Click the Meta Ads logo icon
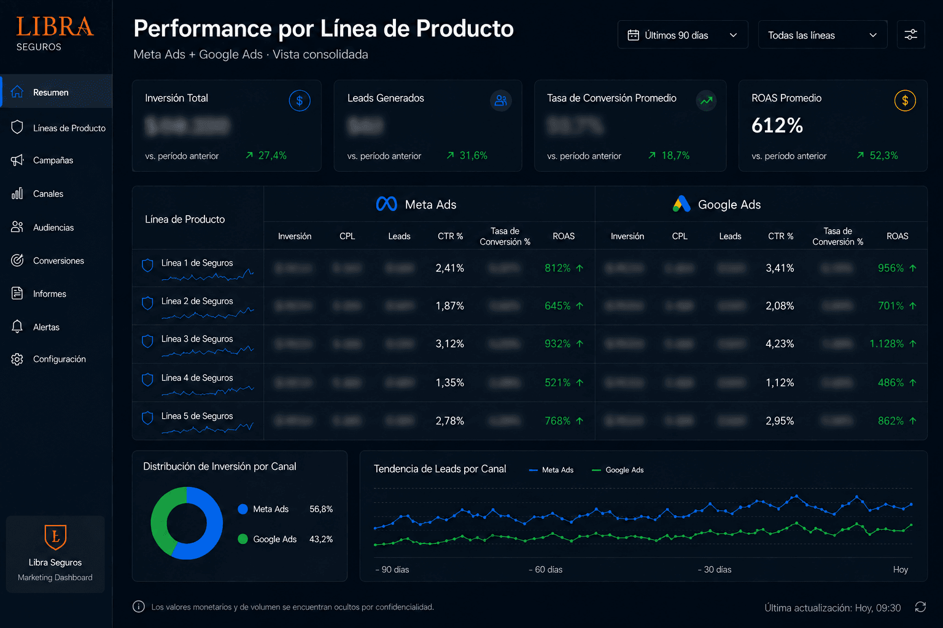The width and height of the screenshot is (943, 628). point(387,204)
